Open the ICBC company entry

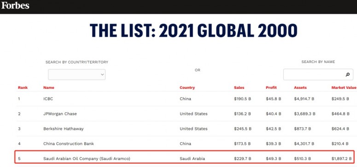(48, 99)
